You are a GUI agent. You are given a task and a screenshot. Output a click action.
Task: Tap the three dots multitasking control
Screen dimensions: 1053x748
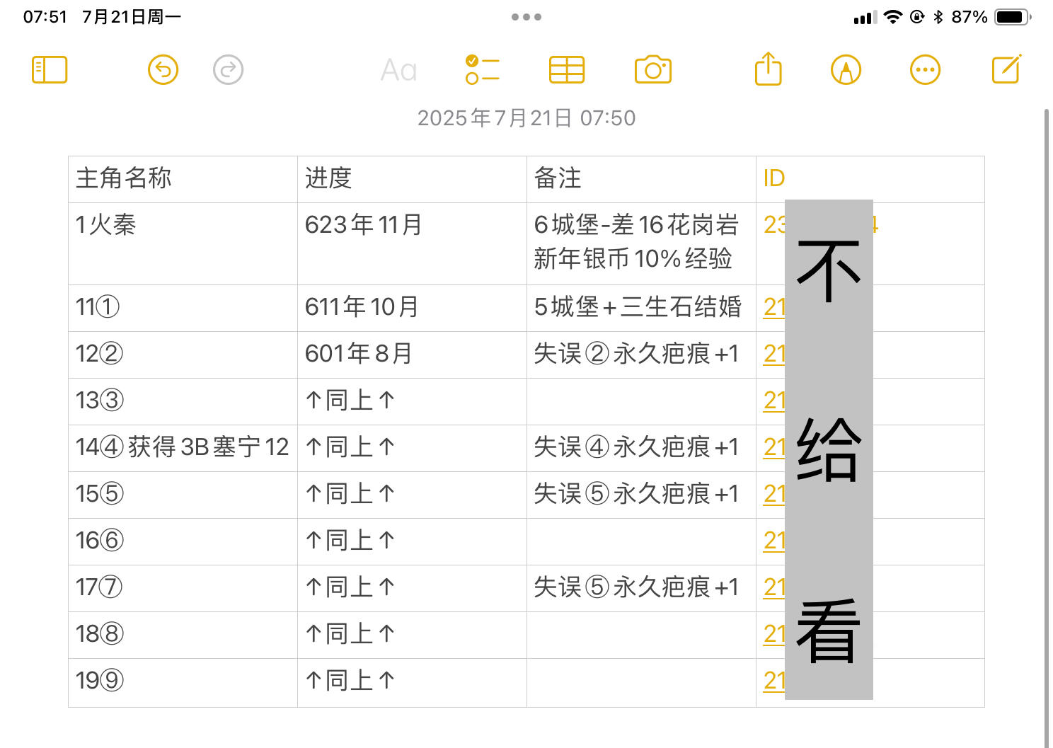tap(526, 17)
